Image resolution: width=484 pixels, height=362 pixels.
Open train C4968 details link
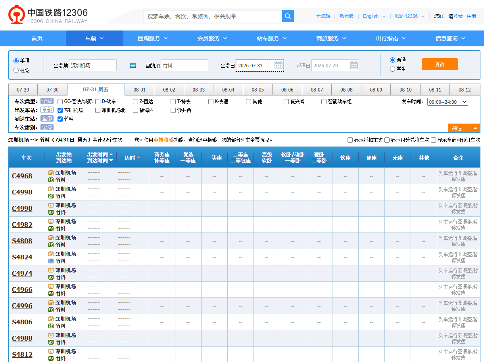[x=22, y=176]
